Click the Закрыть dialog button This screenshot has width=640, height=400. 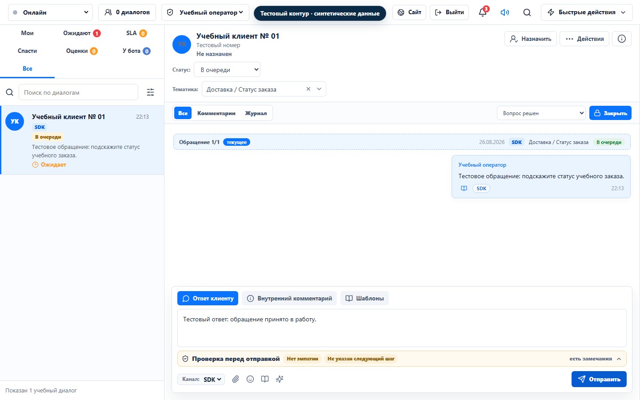(610, 113)
